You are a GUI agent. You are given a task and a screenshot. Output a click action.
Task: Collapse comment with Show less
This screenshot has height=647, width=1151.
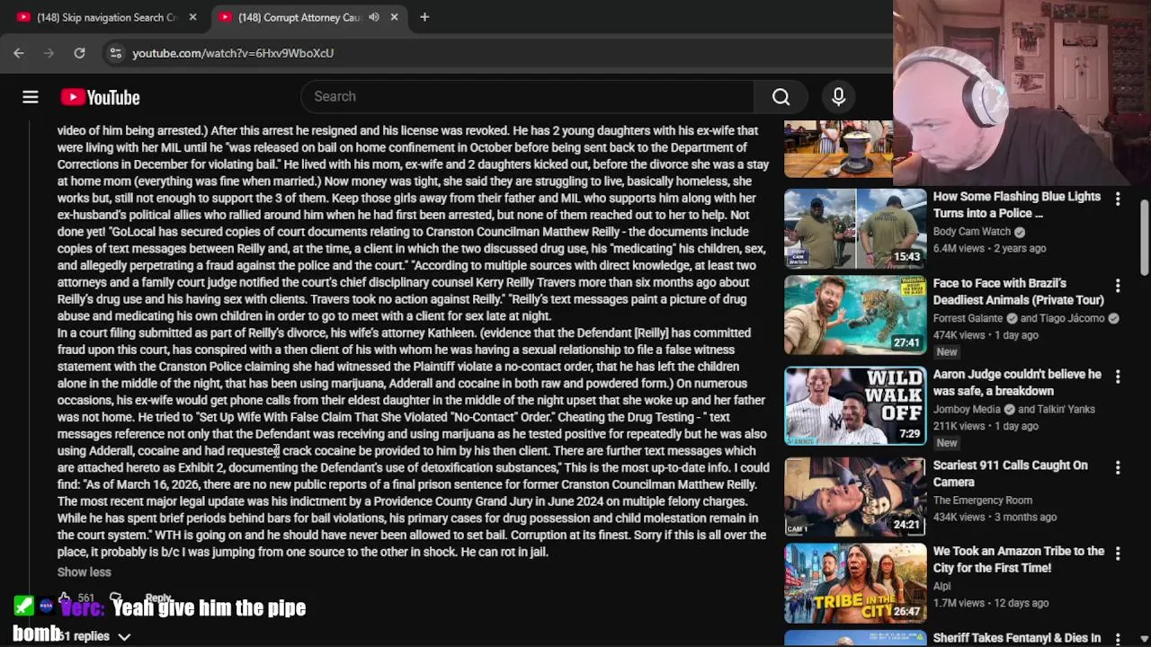(85, 572)
